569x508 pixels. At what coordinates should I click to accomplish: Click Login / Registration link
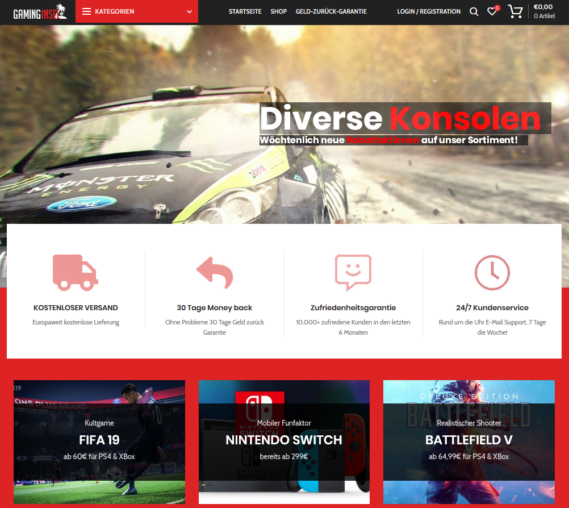click(x=429, y=11)
